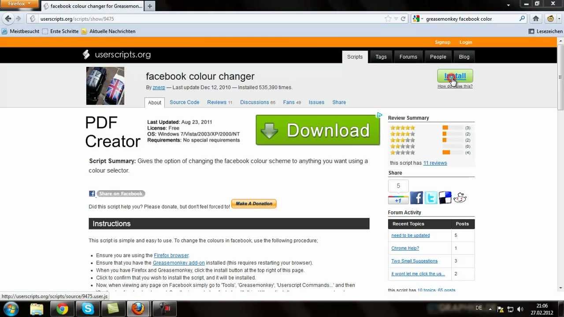Open the search engine selector dropdown
This screenshot has width=564, height=317.
click(418, 18)
